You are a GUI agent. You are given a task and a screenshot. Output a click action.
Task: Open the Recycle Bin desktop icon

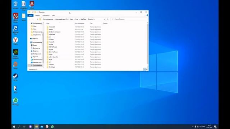point(15,5)
